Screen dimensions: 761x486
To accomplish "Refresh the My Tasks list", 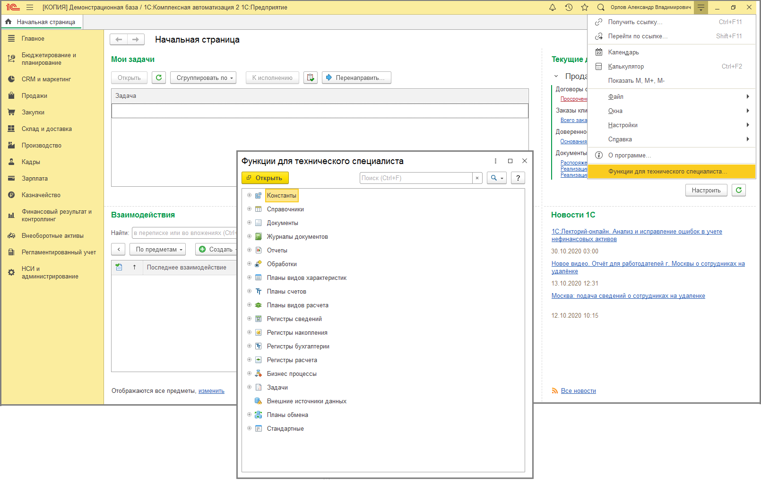I will pyautogui.click(x=159, y=78).
